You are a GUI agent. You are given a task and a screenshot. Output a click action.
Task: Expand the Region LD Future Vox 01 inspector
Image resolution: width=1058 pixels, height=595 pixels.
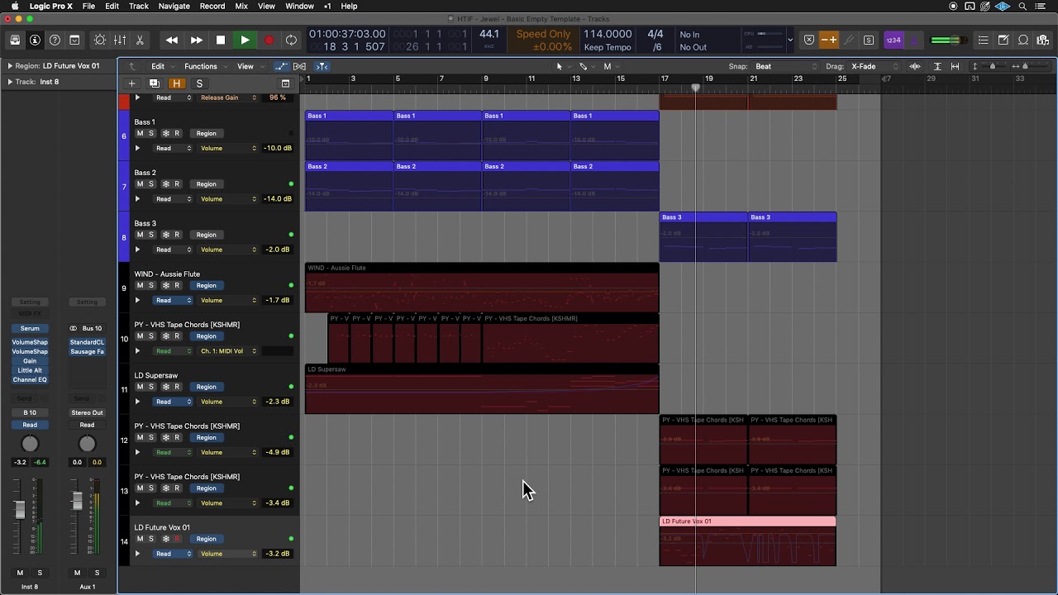point(10,65)
